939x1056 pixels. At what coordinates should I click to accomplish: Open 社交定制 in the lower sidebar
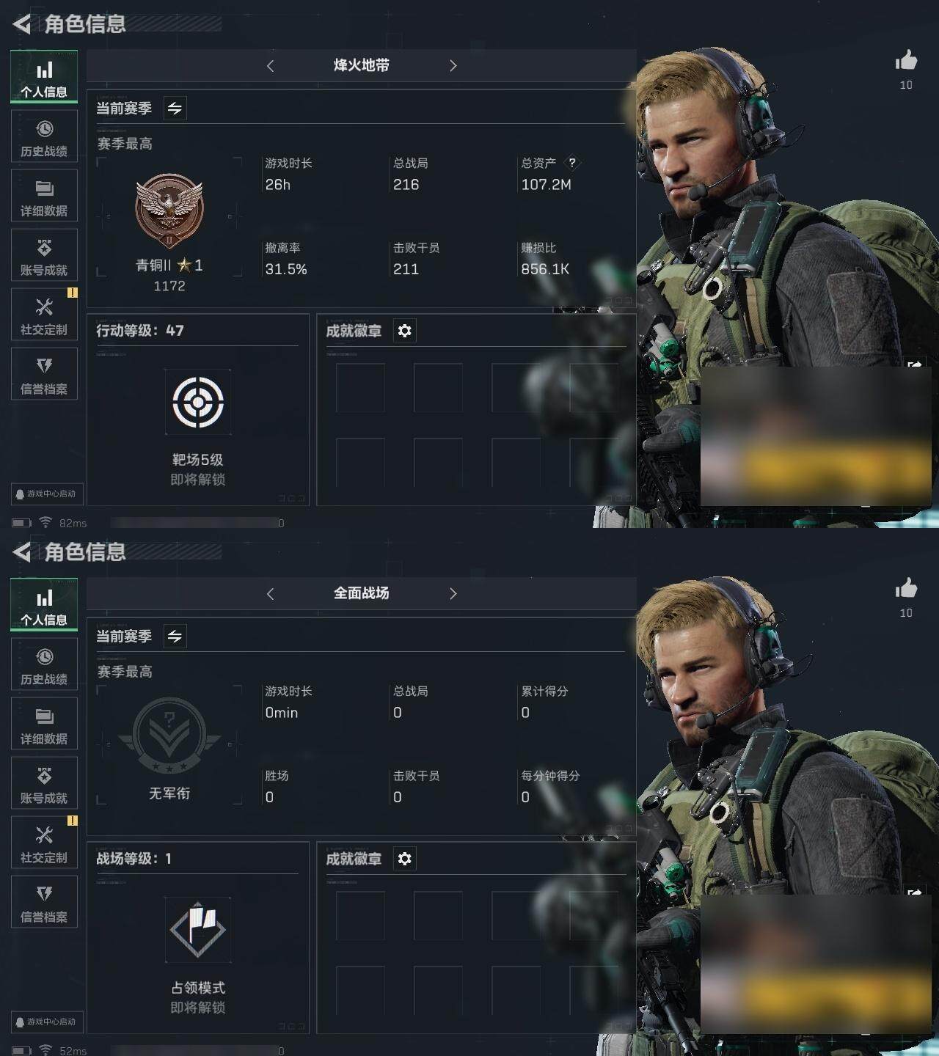pos(44,843)
